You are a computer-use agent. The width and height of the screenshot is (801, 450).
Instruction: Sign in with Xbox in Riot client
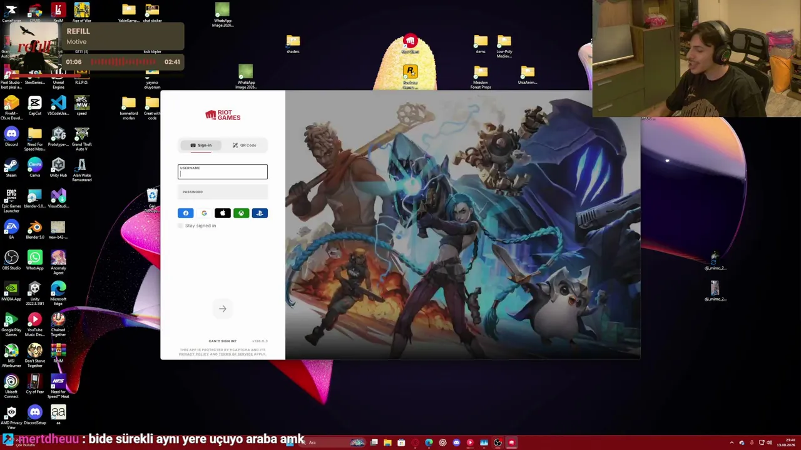pos(241,213)
